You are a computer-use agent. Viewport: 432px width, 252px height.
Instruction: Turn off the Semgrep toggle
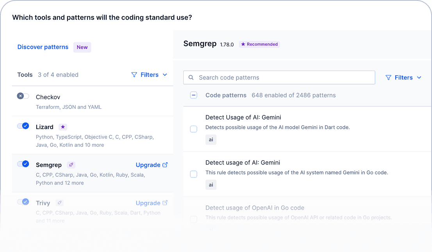point(23,164)
